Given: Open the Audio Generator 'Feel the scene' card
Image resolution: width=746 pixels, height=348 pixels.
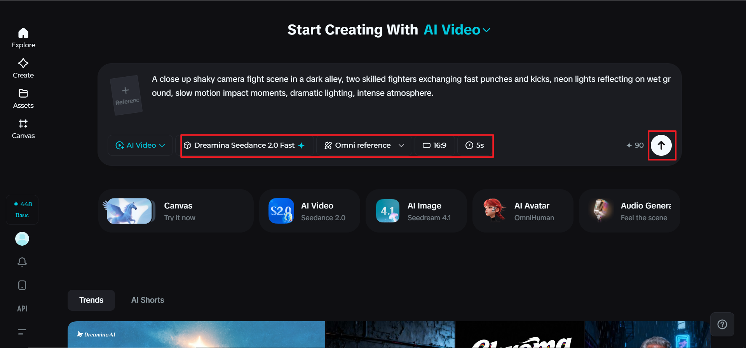Looking at the screenshot, I should click(629, 211).
